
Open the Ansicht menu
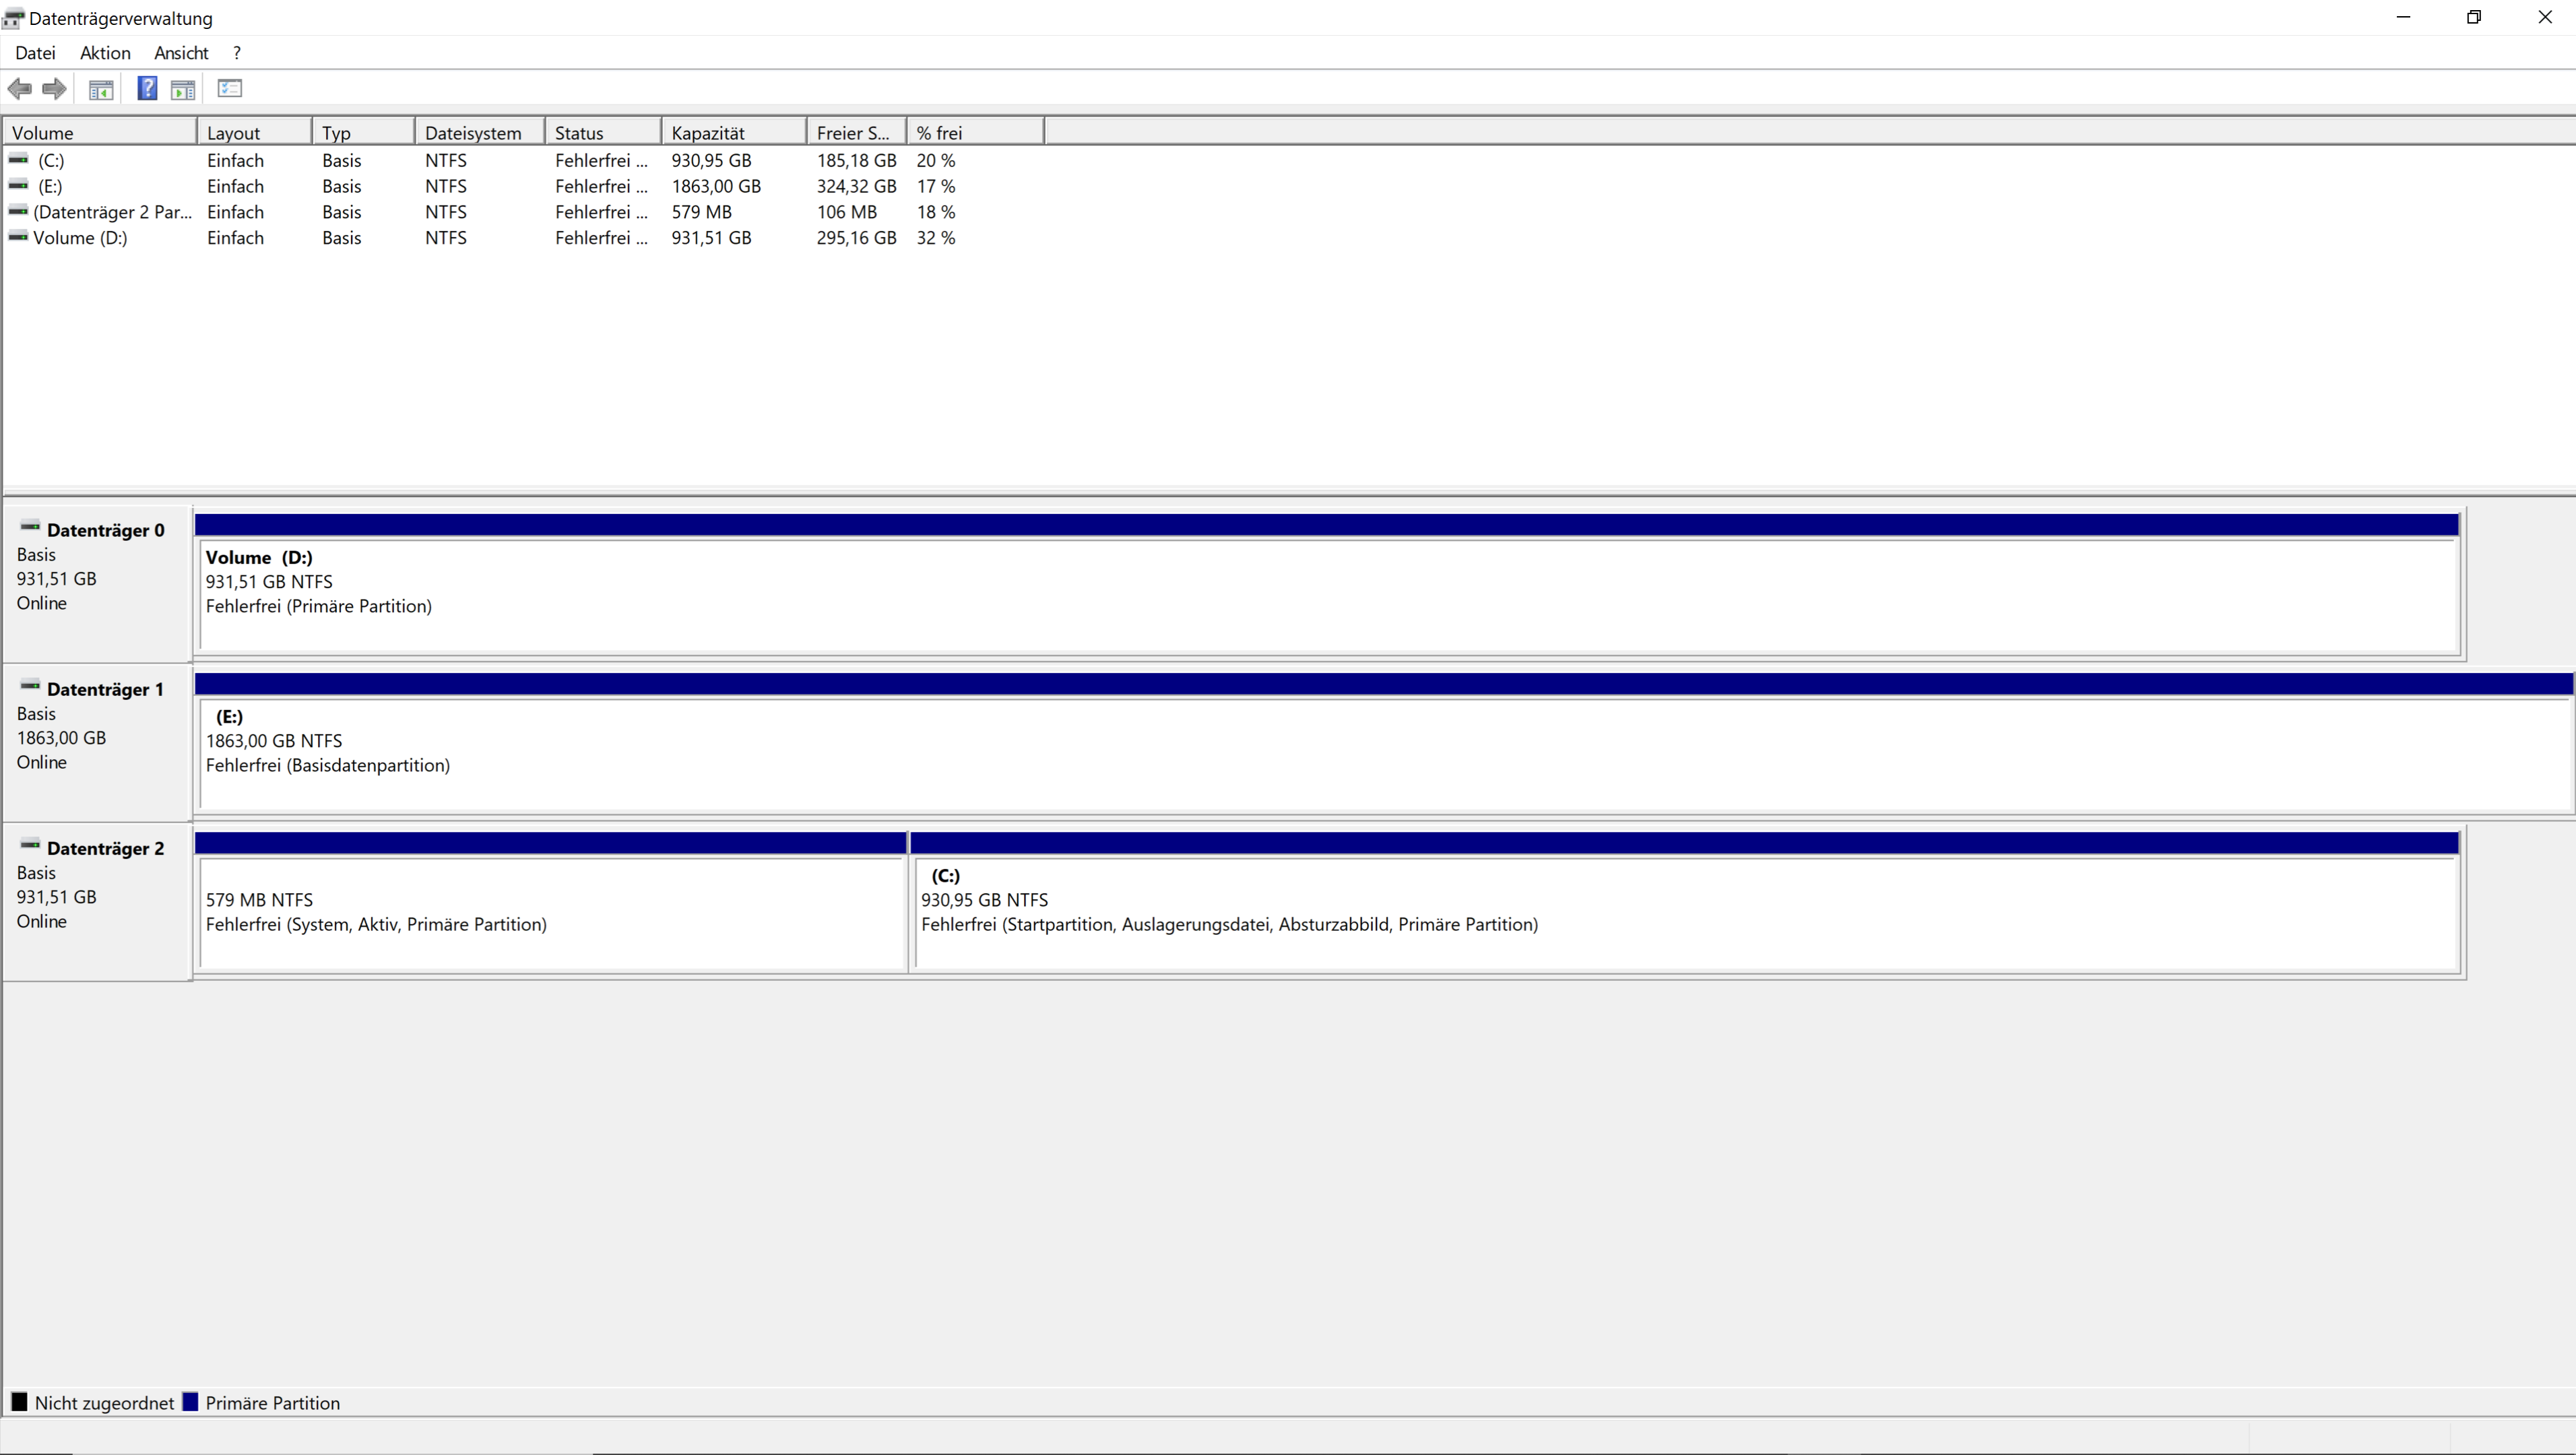point(181,53)
